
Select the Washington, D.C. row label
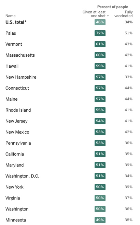click(22, 176)
